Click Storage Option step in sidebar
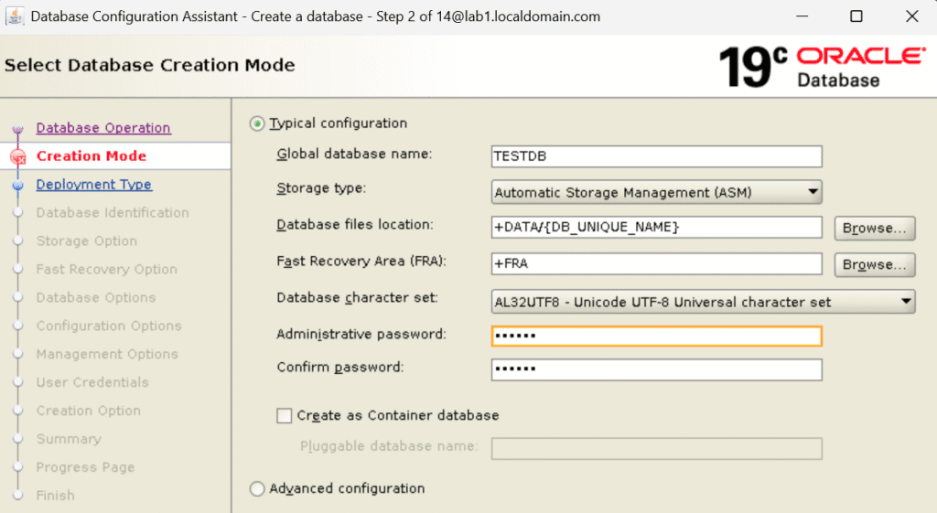 [87, 240]
